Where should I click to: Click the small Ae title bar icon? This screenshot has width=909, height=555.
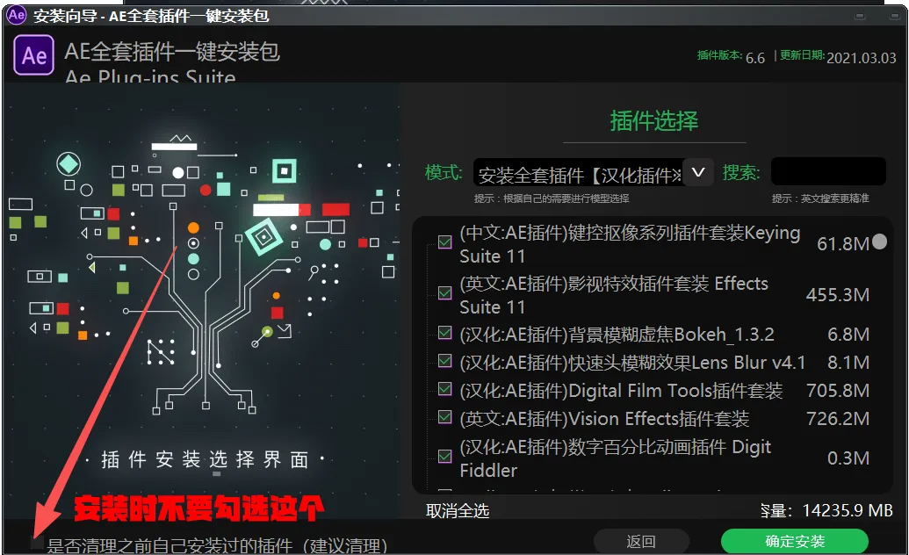(x=16, y=15)
